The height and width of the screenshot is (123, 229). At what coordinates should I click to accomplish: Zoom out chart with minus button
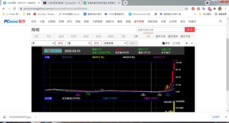(192, 43)
